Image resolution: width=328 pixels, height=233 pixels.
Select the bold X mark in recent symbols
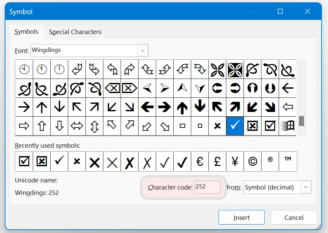click(x=94, y=162)
